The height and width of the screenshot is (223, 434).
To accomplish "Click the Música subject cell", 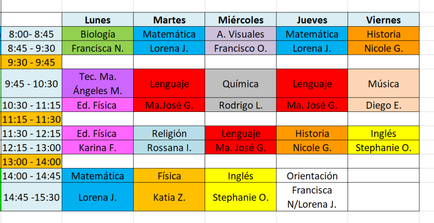I will pyautogui.click(x=384, y=84).
